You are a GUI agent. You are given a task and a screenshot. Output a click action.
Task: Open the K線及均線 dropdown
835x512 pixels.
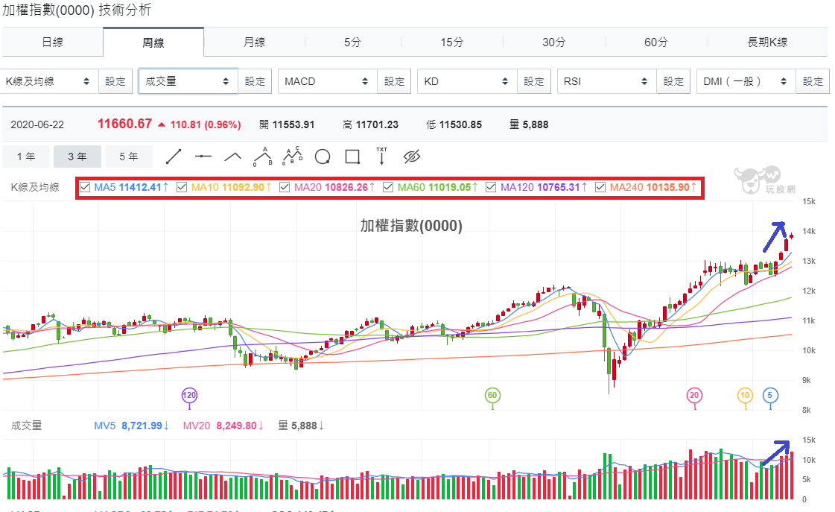pyautogui.click(x=48, y=81)
